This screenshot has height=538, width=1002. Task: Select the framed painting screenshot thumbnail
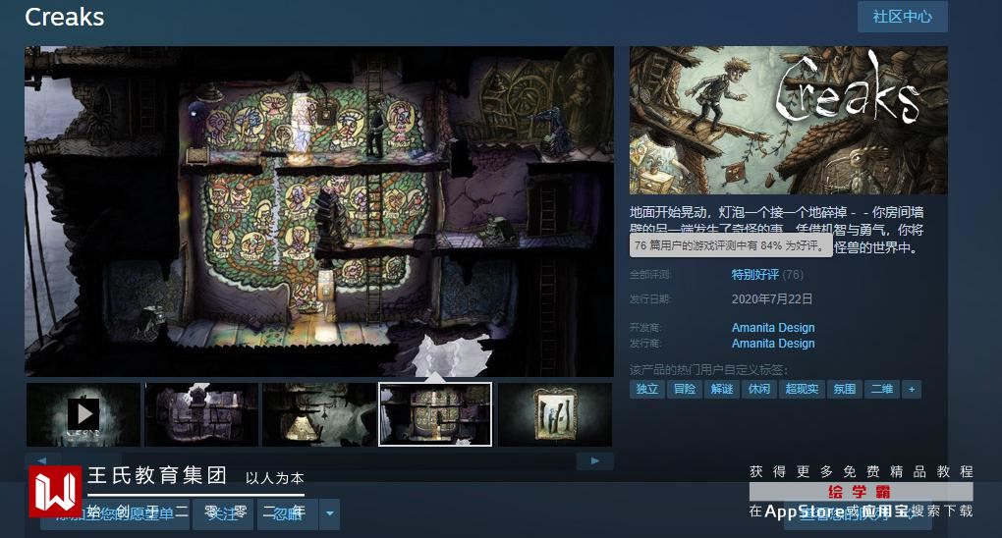coord(555,414)
